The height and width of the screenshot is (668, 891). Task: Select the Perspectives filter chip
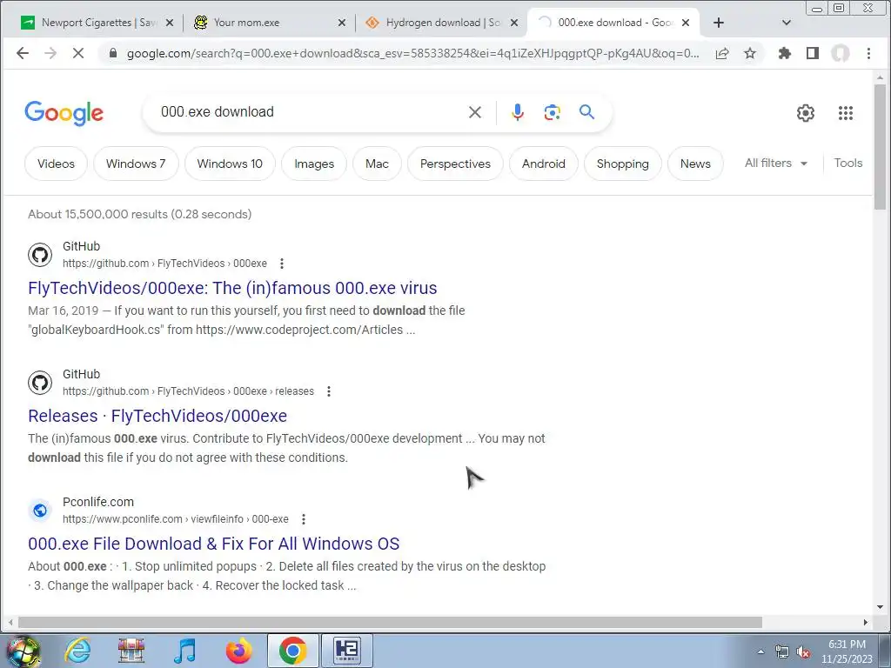455,164
